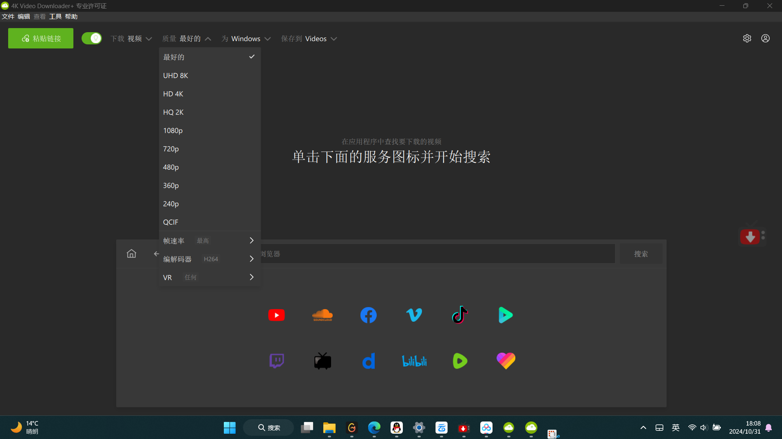Screen dimensions: 782x439
Task: Click the 搜索 button beside browser field
Action: pos(641,254)
